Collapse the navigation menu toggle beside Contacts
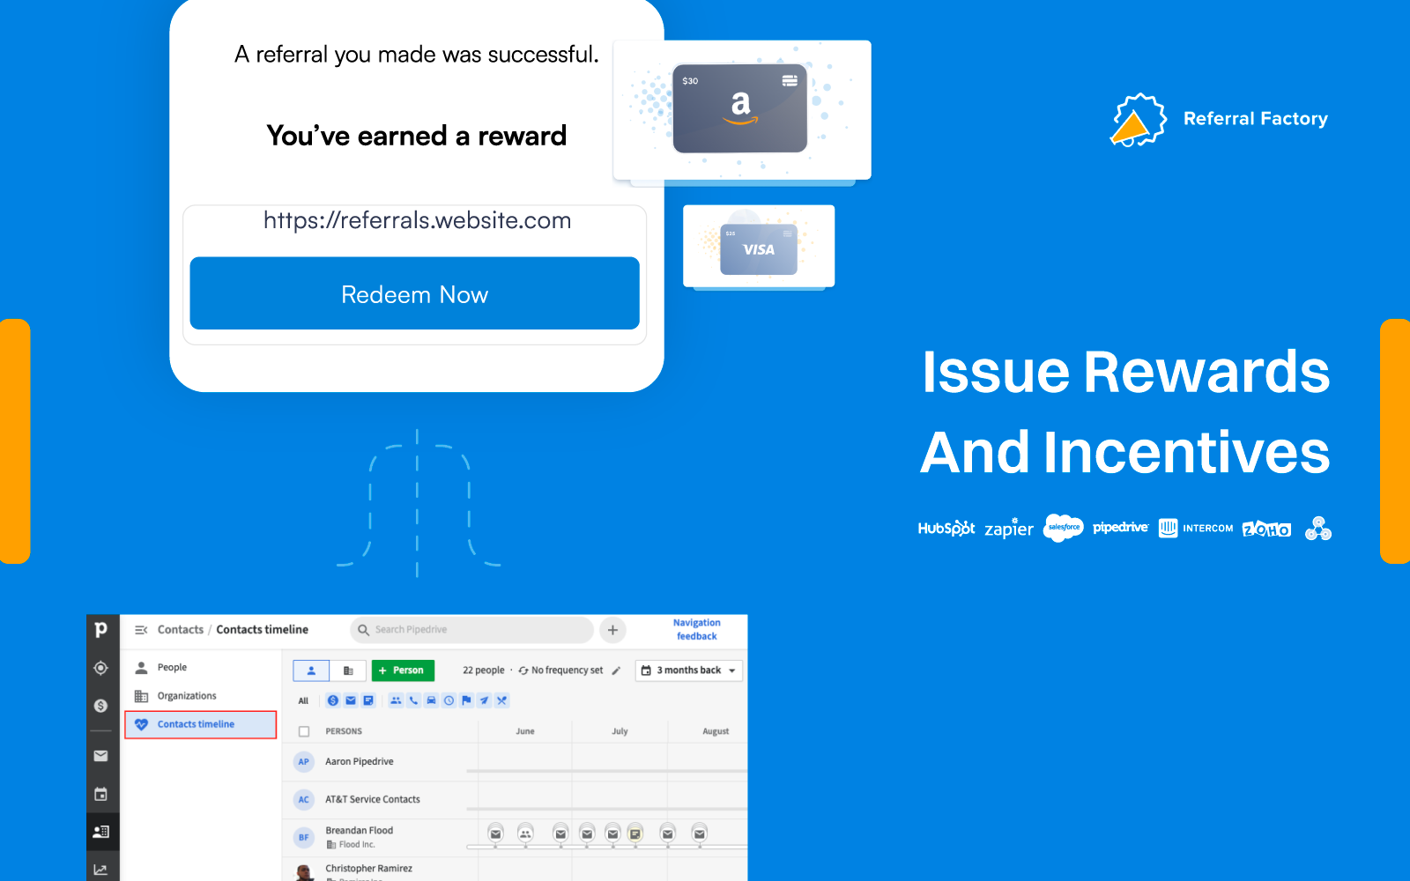This screenshot has height=881, width=1410. 141,630
